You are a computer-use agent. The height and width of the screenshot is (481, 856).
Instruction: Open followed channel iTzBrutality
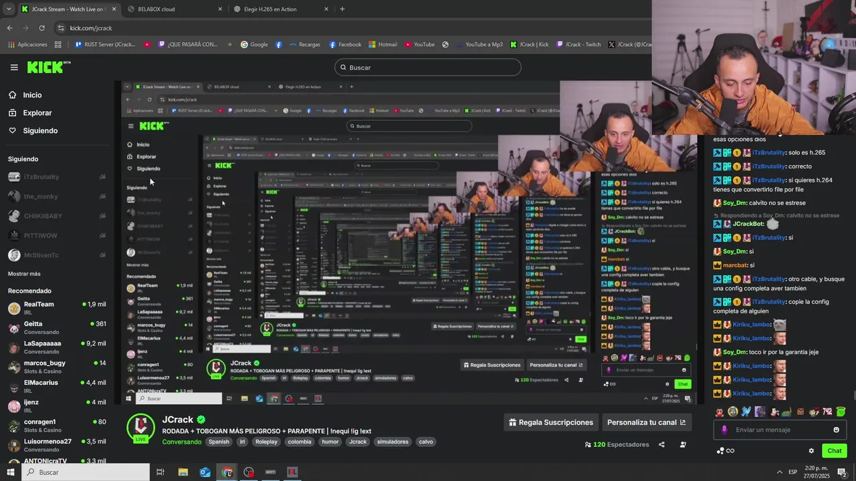pyautogui.click(x=57, y=177)
